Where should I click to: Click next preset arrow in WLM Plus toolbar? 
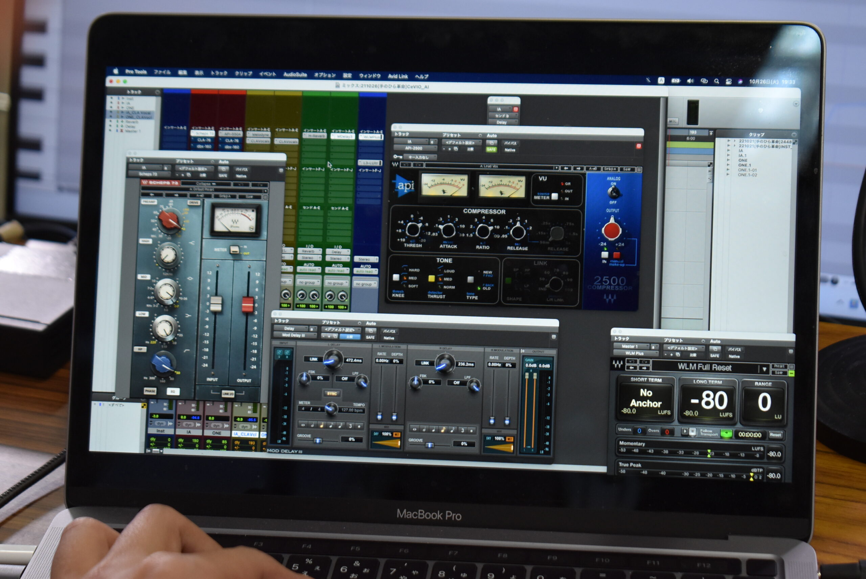(644, 368)
